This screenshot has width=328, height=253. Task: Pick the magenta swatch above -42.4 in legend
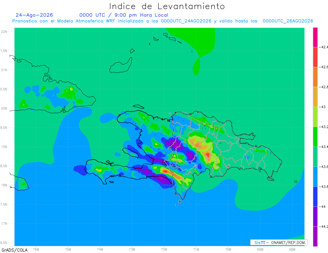315,37
